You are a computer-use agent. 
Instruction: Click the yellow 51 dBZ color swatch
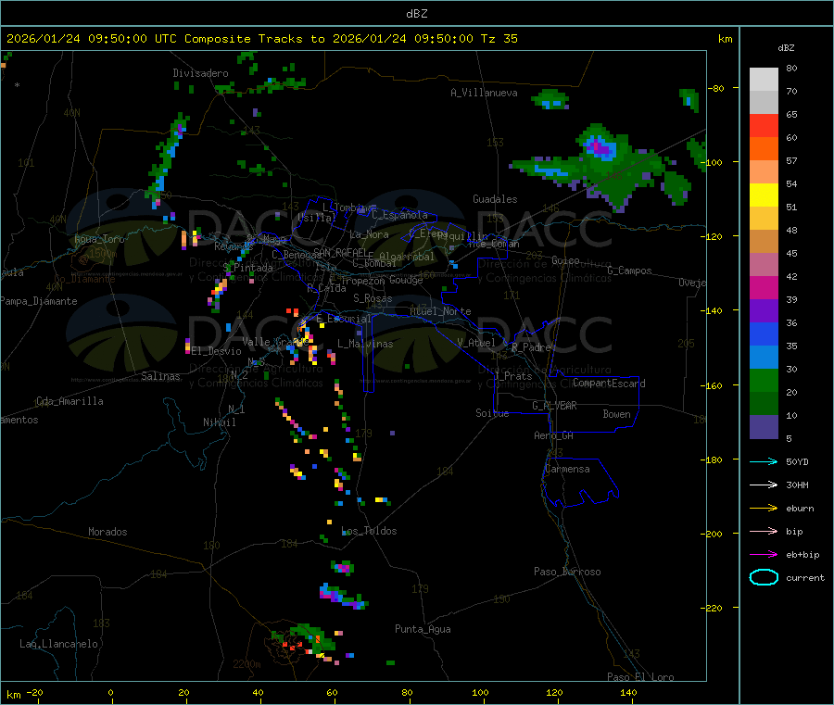point(764,195)
